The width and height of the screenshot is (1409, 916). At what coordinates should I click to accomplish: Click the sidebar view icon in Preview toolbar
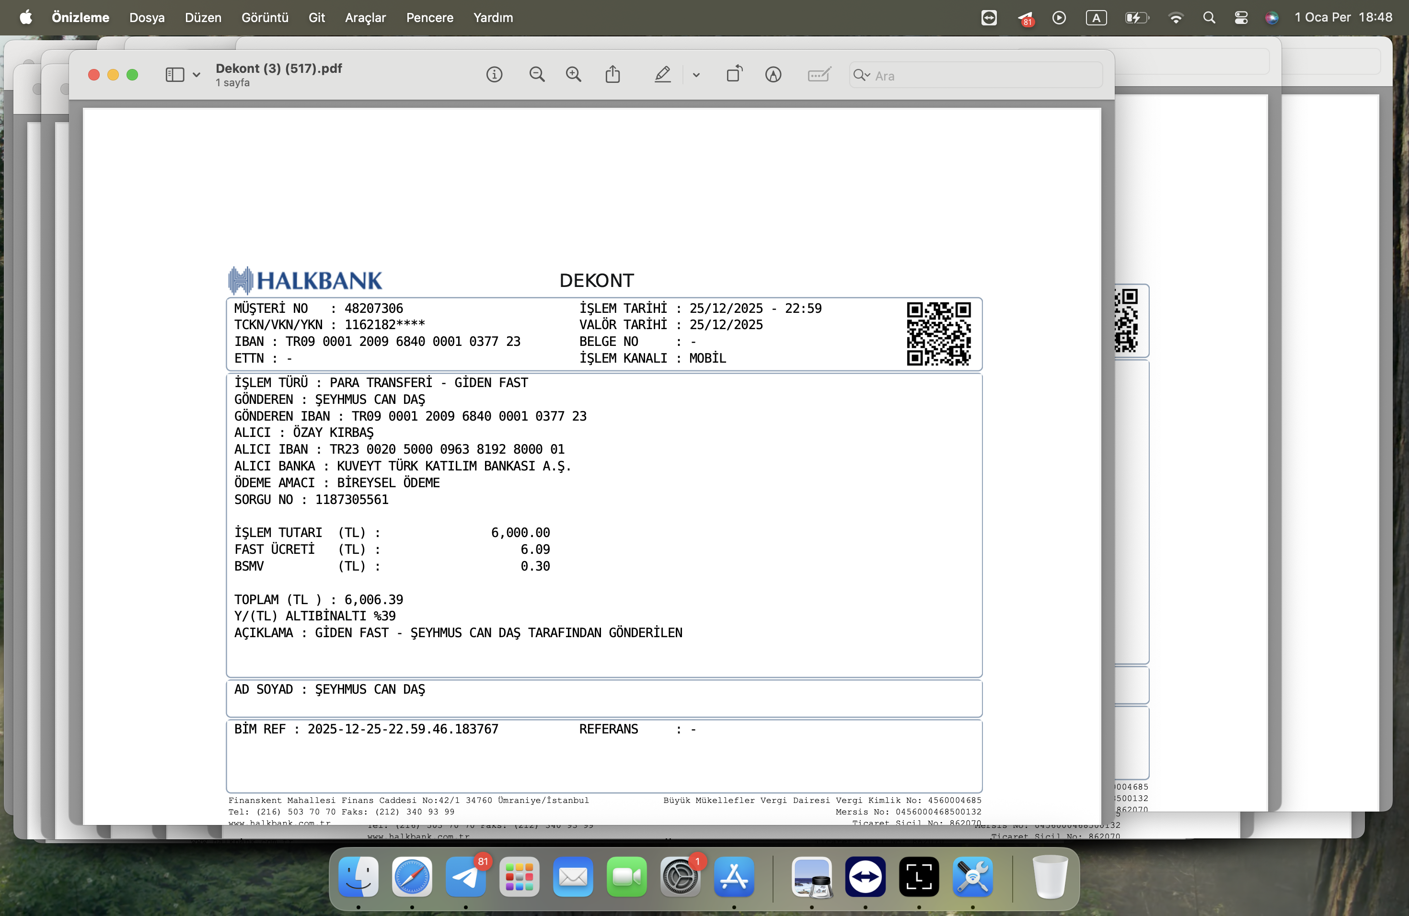click(x=174, y=75)
